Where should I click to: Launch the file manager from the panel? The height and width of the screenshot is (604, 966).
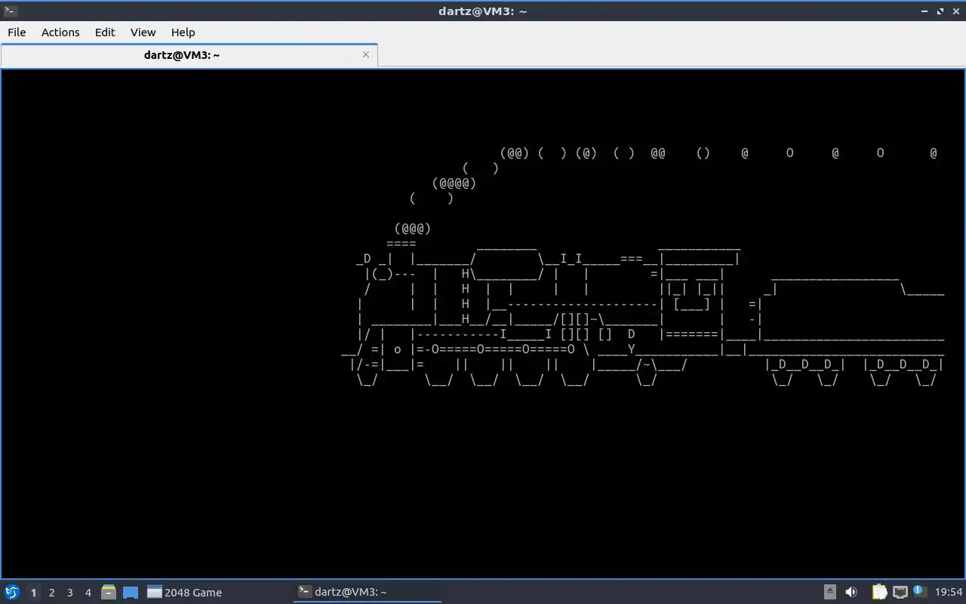point(109,592)
